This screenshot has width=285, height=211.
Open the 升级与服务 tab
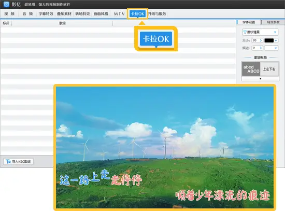coord(157,13)
